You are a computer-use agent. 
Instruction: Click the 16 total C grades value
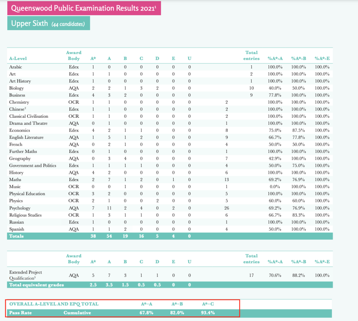pos(141,236)
